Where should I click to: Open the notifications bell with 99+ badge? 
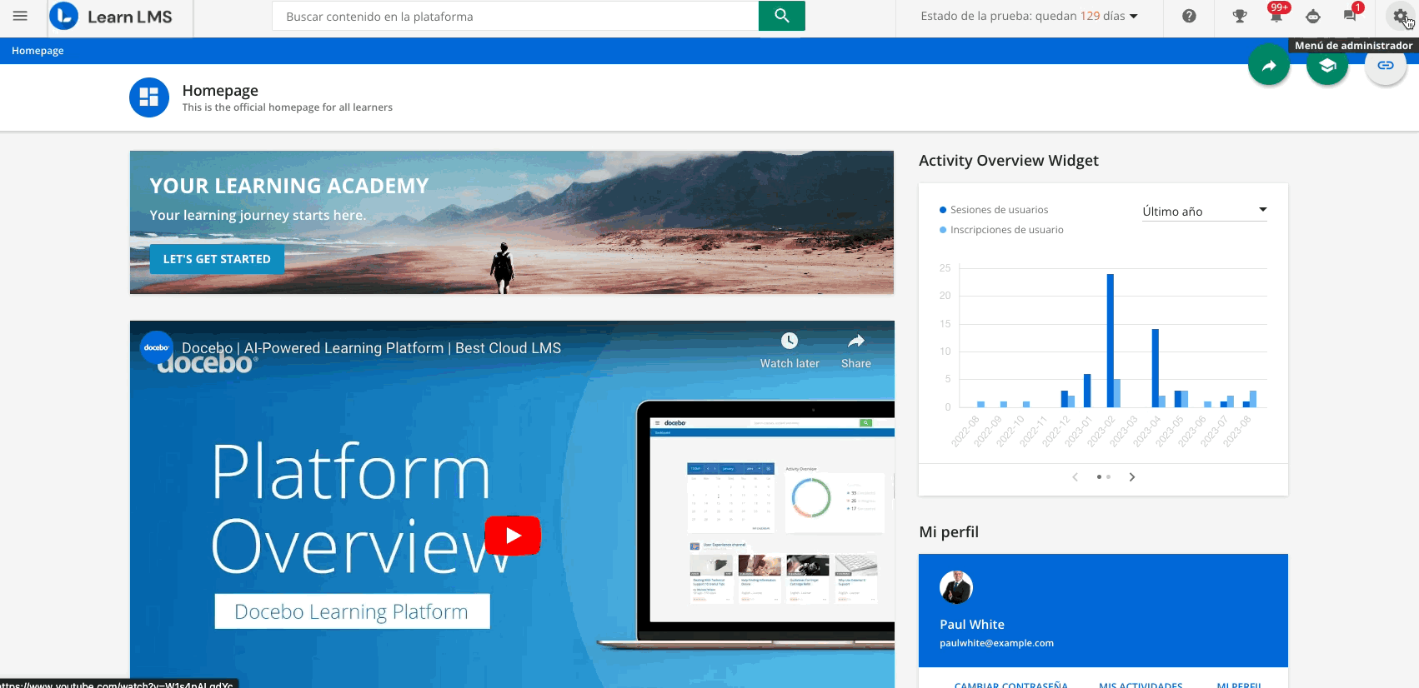[x=1276, y=15]
